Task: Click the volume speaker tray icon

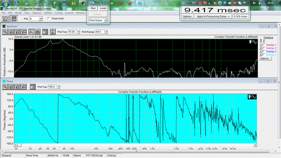Action: click(x=254, y=3)
